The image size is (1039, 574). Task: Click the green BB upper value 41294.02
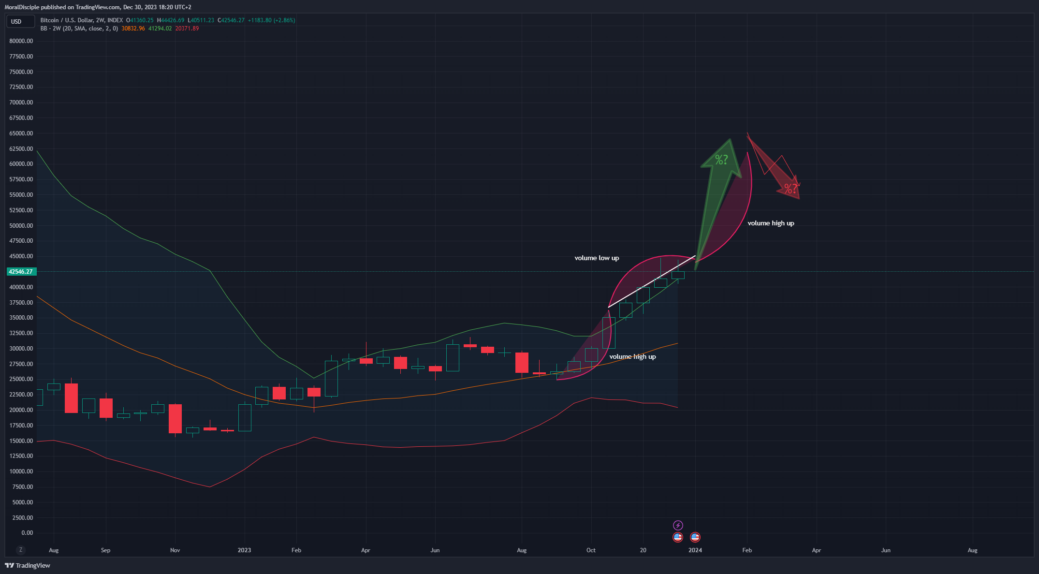coord(160,29)
